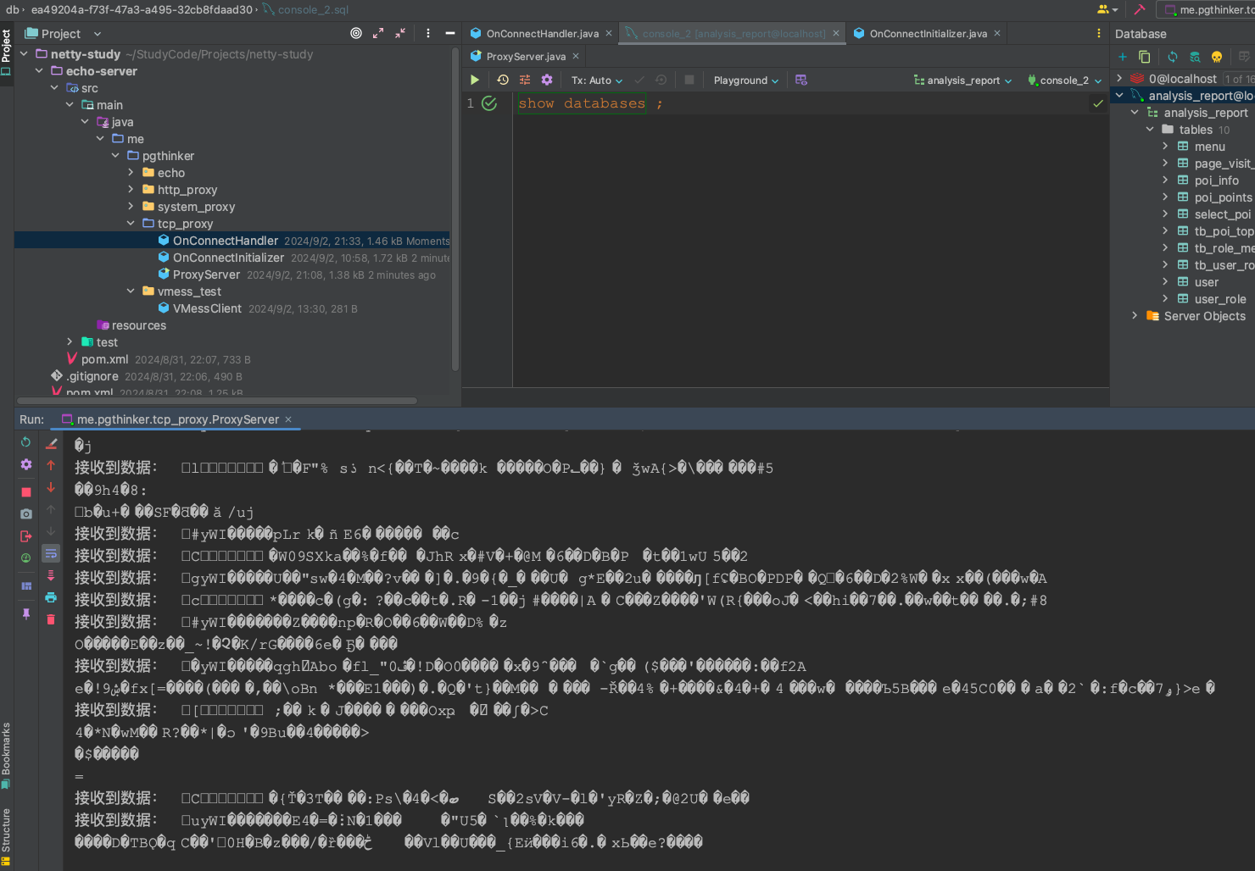The image size is (1255, 871).
Task: Open the Playground mode dropdown
Action: (x=746, y=80)
